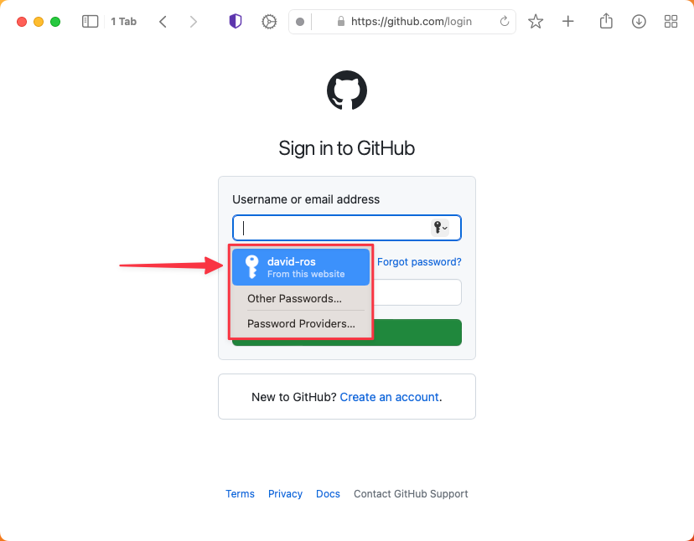Open Create an account
The height and width of the screenshot is (541, 694).
click(x=390, y=396)
